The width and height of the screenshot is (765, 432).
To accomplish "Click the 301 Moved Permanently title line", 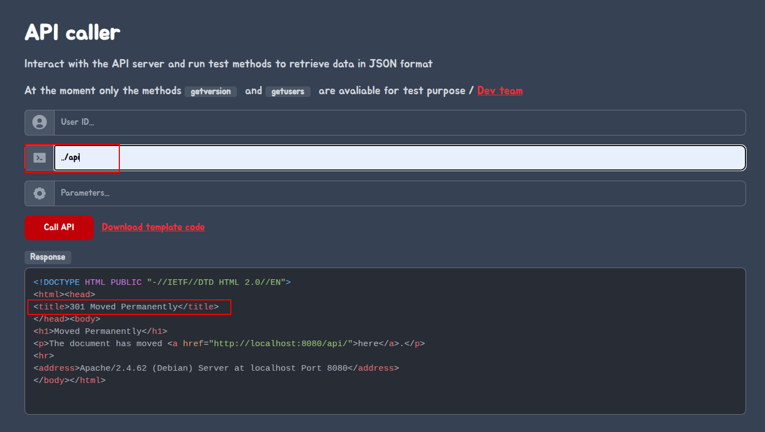I will coord(126,307).
